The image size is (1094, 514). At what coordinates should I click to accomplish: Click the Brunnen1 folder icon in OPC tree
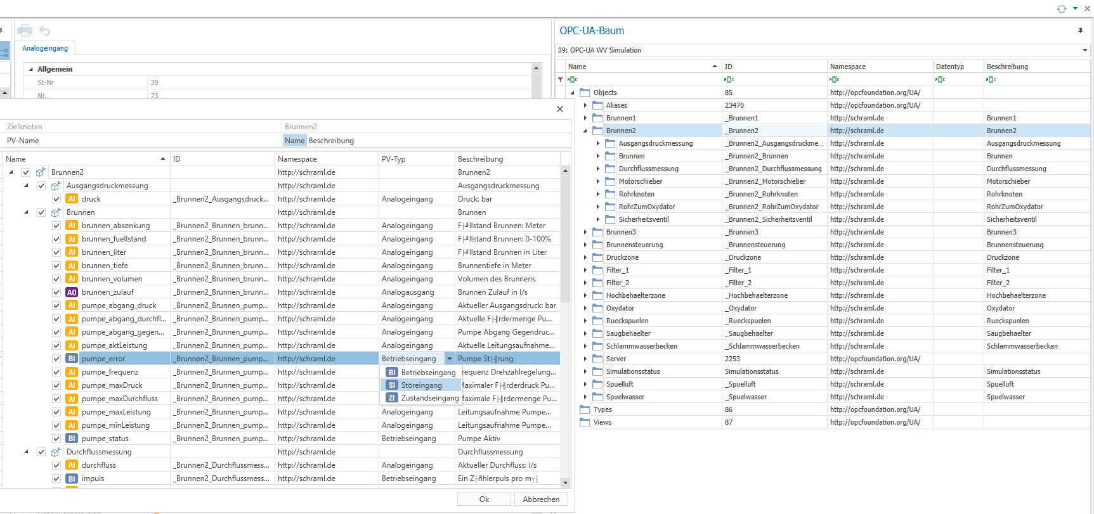coord(597,118)
